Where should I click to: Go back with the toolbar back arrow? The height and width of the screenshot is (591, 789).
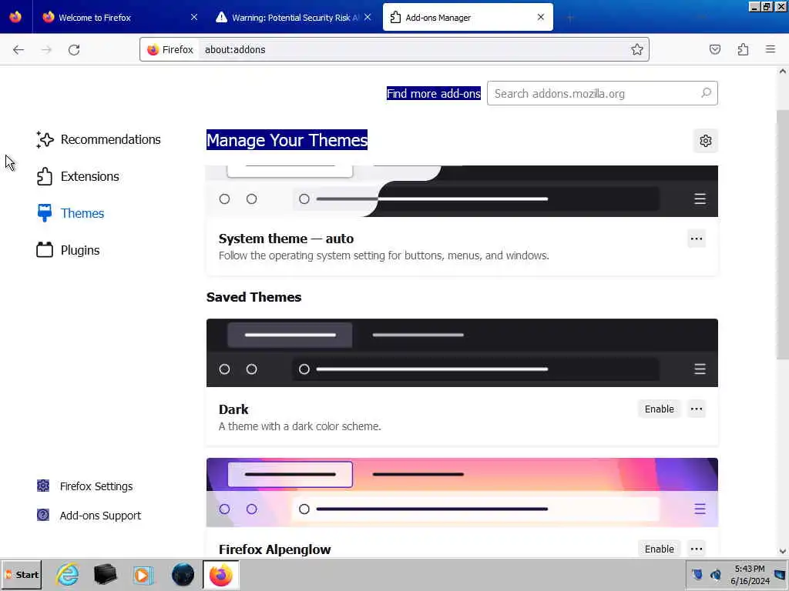pyautogui.click(x=18, y=49)
